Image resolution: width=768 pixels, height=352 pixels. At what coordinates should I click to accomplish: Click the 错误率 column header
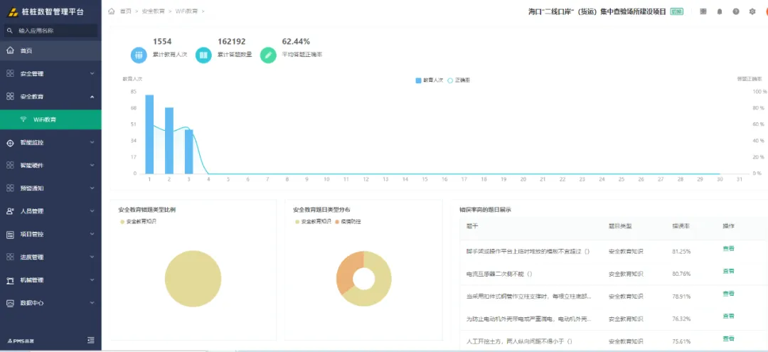click(679, 226)
